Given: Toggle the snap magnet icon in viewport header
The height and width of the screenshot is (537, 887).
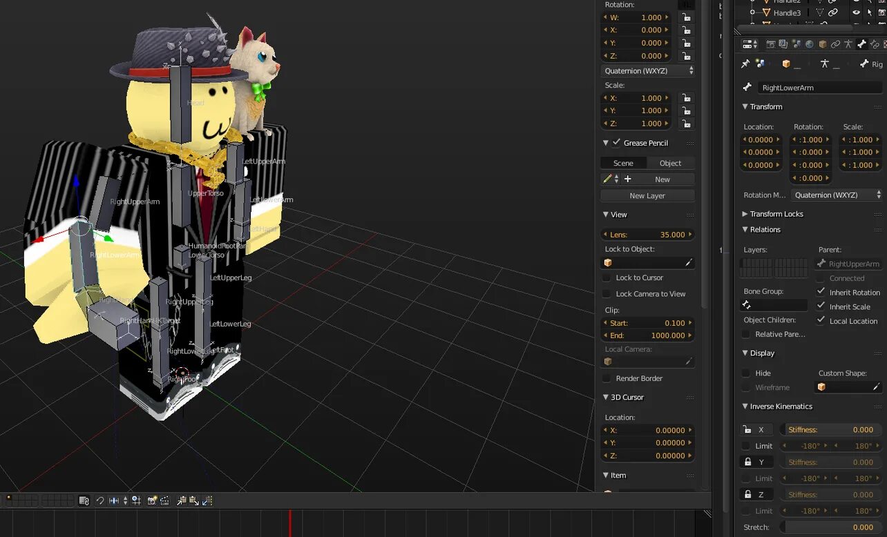Looking at the screenshot, I should click(100, 500).
